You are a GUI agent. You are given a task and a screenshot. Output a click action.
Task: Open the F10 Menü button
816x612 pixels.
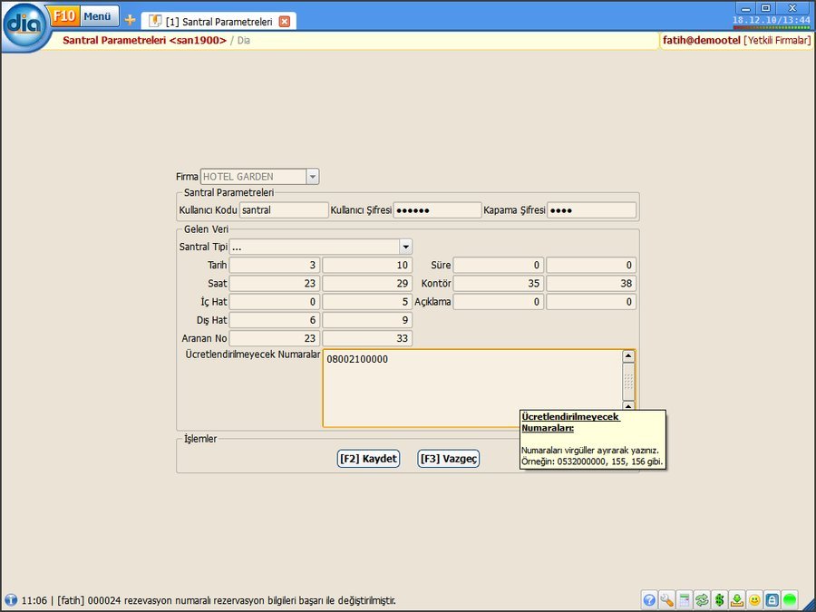pos(84,16)
